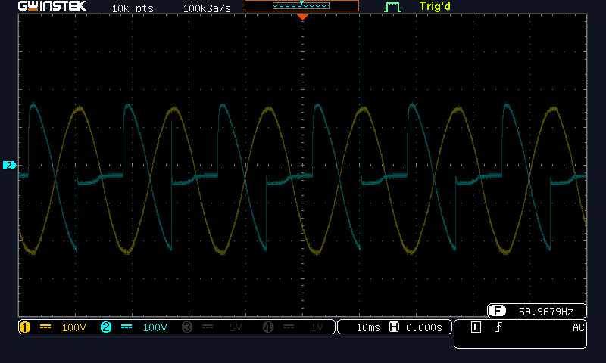Click the frequency counter F icon

click(x=497, y=311)
